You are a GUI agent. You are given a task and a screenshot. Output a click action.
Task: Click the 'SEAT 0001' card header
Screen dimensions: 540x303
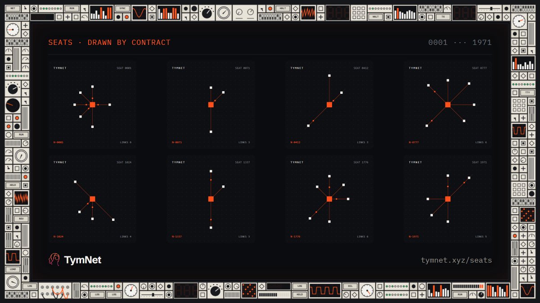[124, 68]
